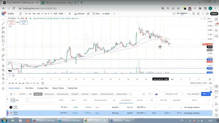Image resolution: width=219 pixels, height=123 pixels.
Task: Expand the RUB currency dropdown on price scale
Action: coord(210,18)
